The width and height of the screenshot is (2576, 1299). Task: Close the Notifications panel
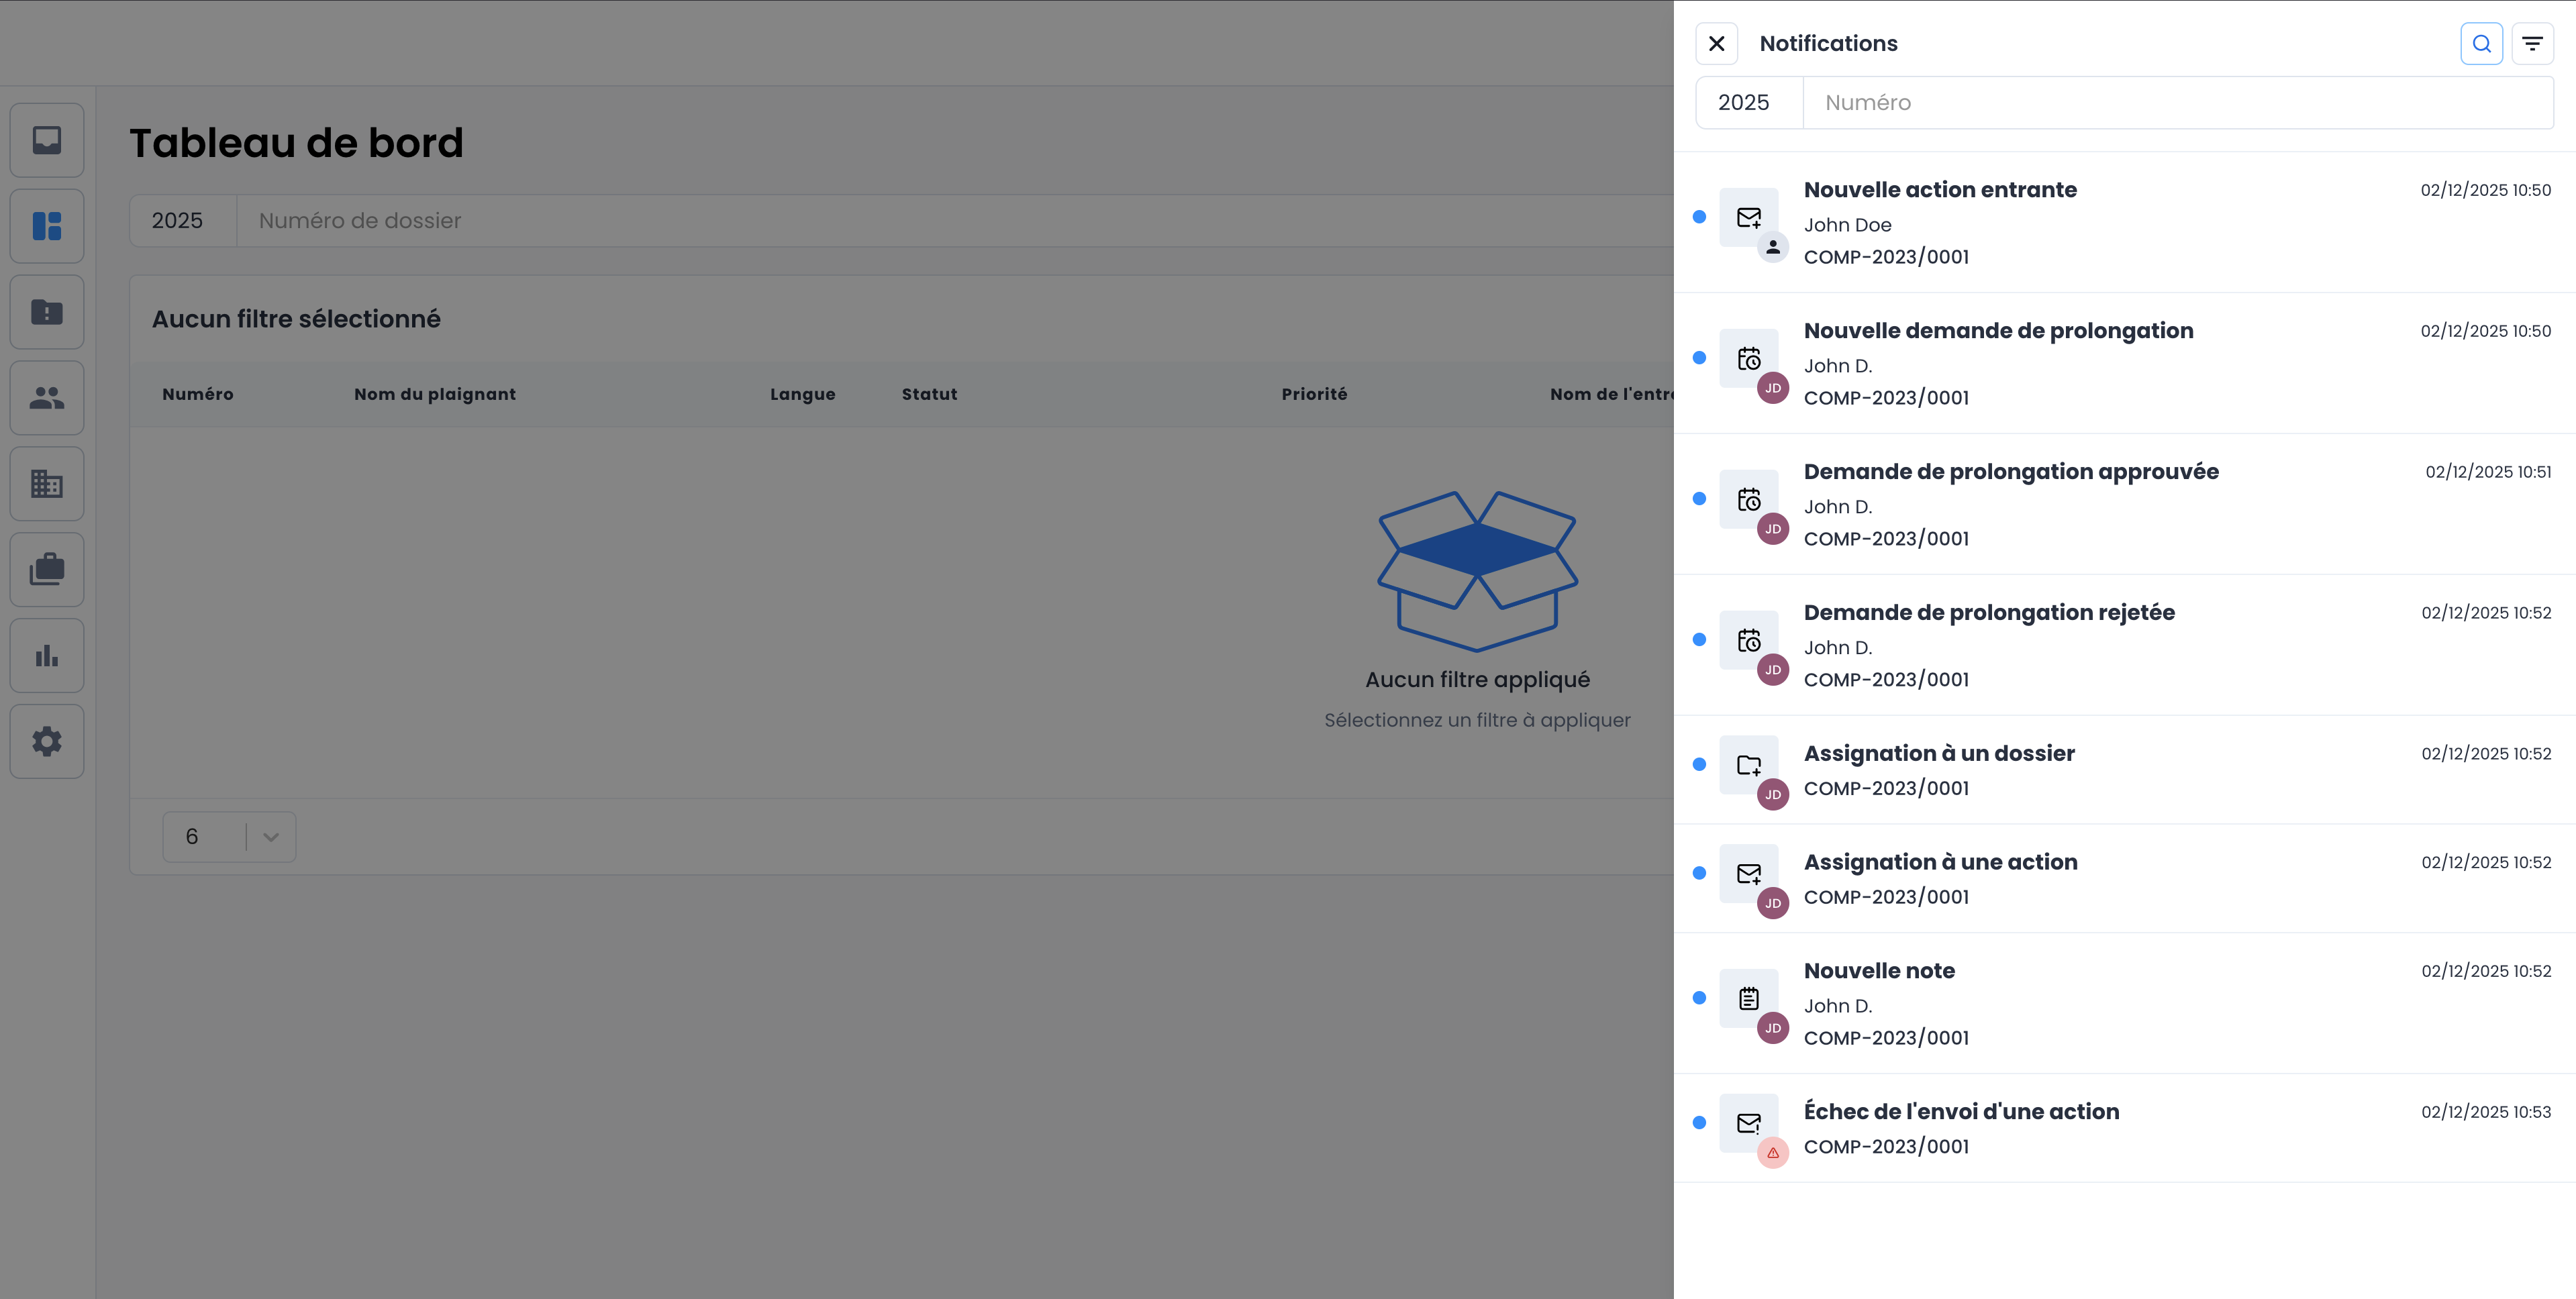[x=1716, y=44]
